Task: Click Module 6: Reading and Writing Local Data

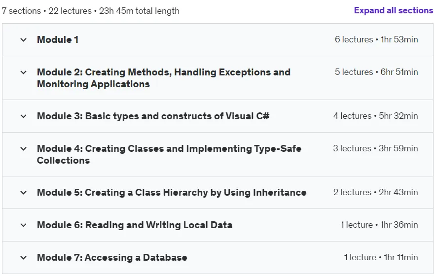Action: (135, 225)
